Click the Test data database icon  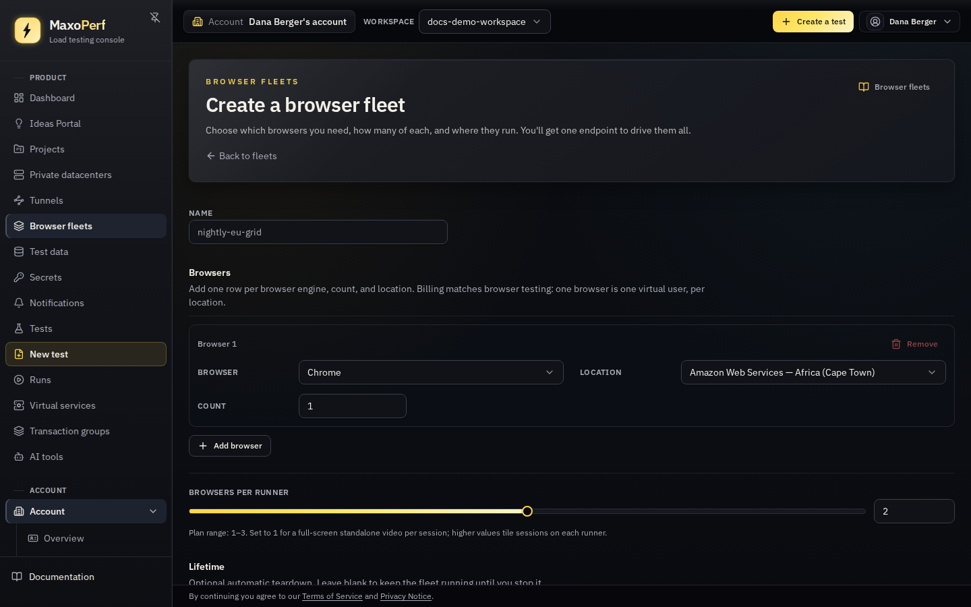coord(19,252)
